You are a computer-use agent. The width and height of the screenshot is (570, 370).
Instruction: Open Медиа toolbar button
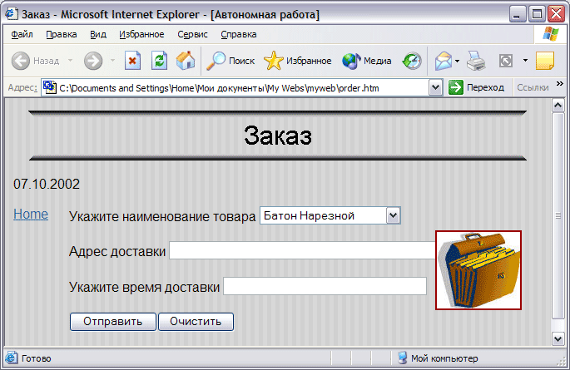point(367,61)
